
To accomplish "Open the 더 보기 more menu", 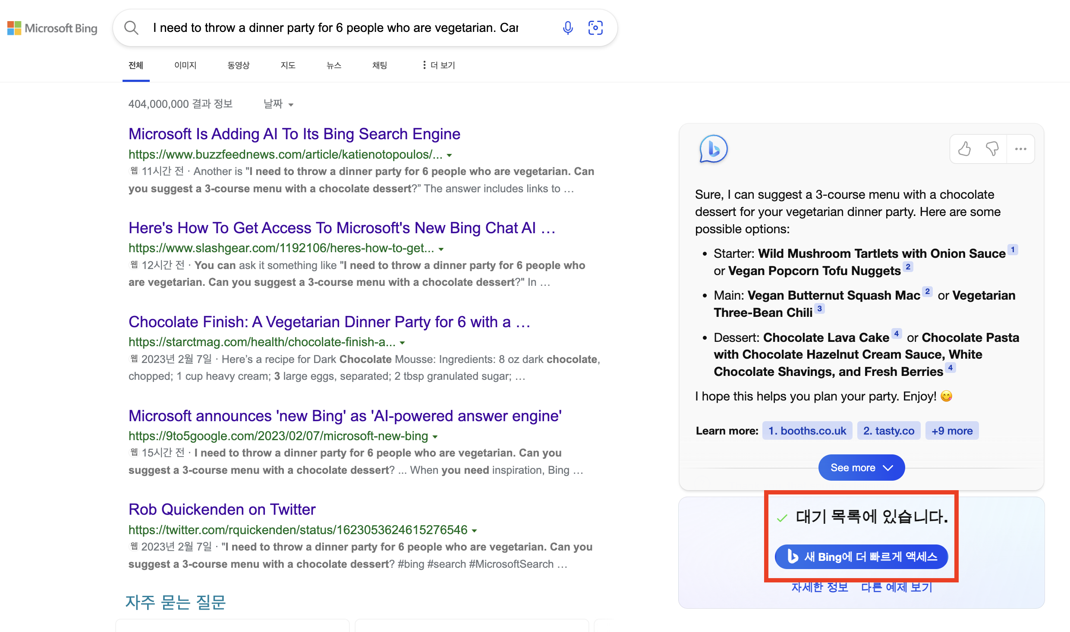I will pyautogui.click(x=439, y=65).
